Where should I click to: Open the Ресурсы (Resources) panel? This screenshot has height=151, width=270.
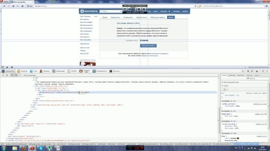pyautogui.click(x=44, y=71)
